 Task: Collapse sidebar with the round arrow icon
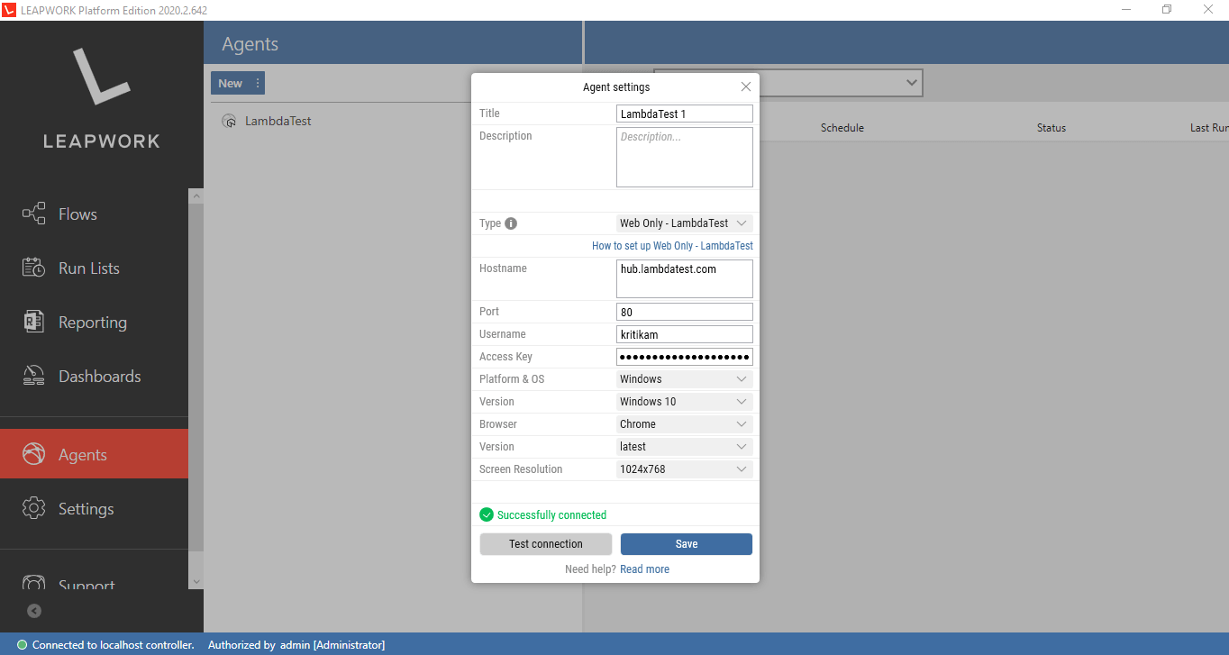pyautogui.click(x=34, y=611)
